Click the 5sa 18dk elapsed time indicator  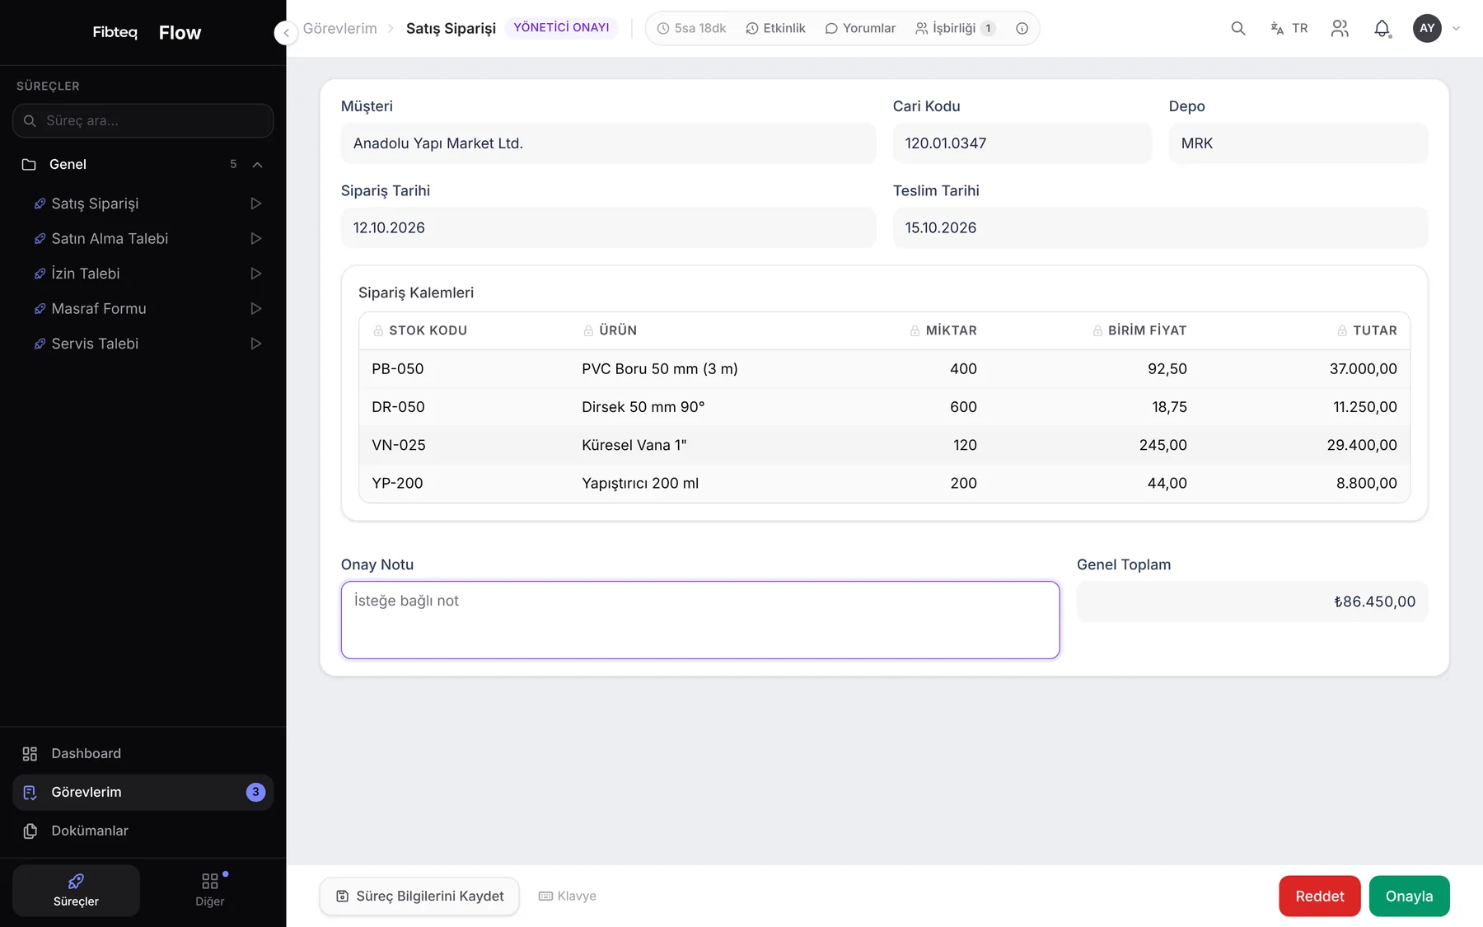(x=691, y=28)
